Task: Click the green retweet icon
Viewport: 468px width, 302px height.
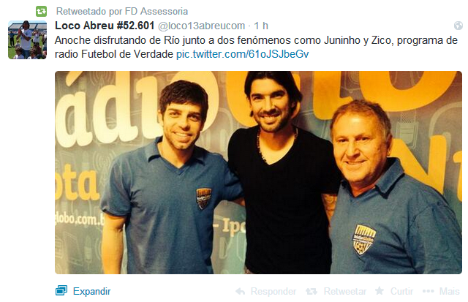Action: coord(41,12)
